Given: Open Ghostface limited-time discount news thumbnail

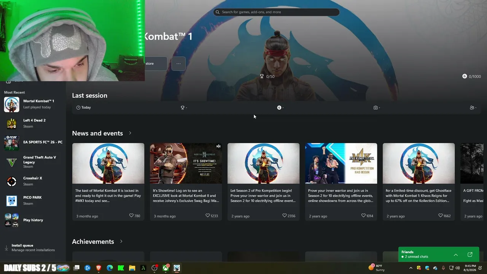Looking at the screenshot, I should [x=419, y=163].
